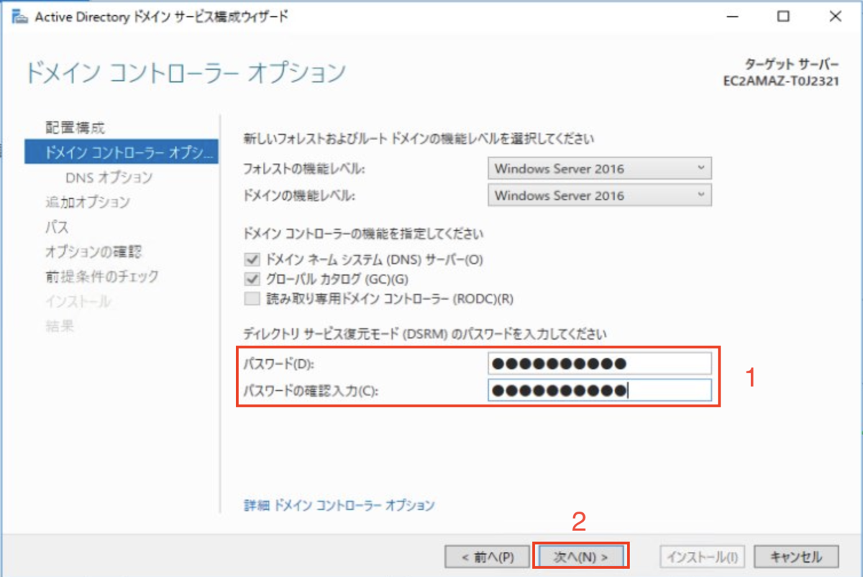Go to 前提条件のチェック step
The width and height of the screenshot is (863, 577).
click(x=101, y=277)
